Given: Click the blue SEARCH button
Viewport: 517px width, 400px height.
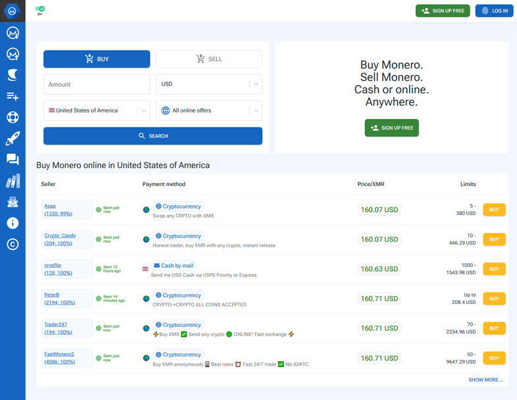Looking at the screenshot, I should click(x=153, y=136).
